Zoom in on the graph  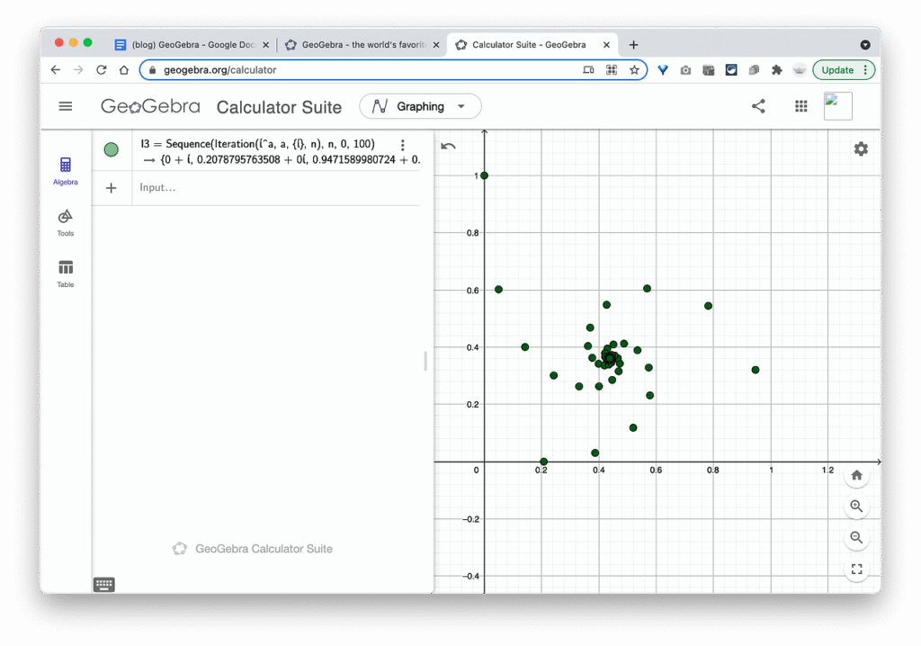(856, 507)
